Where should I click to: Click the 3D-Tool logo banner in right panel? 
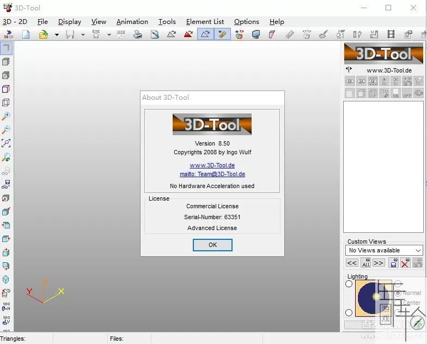383,53
